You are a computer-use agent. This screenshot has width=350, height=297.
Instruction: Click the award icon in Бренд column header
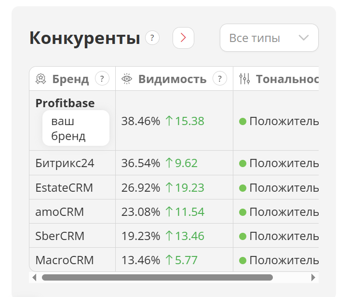(40, 79)
